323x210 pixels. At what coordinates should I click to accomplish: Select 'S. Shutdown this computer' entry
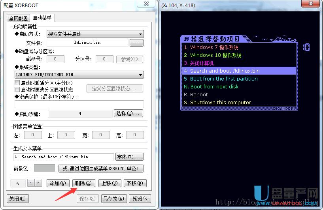(x=239, y=102)
